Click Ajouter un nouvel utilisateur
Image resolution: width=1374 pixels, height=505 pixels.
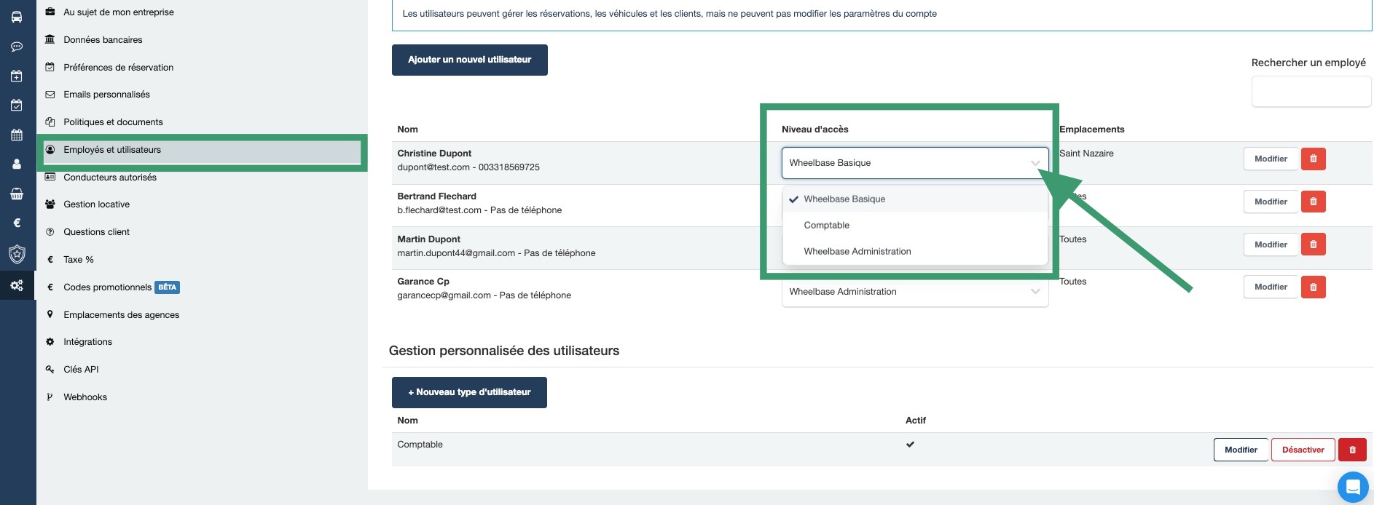click(470, 60)
